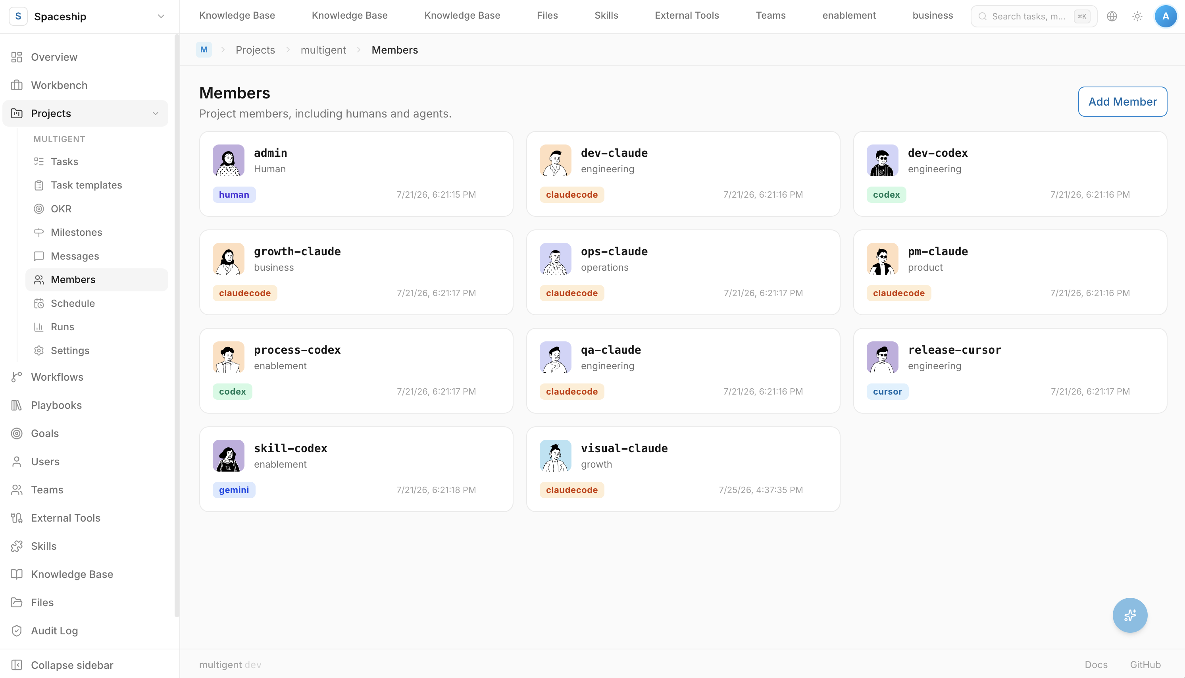The width and height of the screenshot is (1185, 678).
Task: Click the Projects folder icon
Action: point(17,114)
